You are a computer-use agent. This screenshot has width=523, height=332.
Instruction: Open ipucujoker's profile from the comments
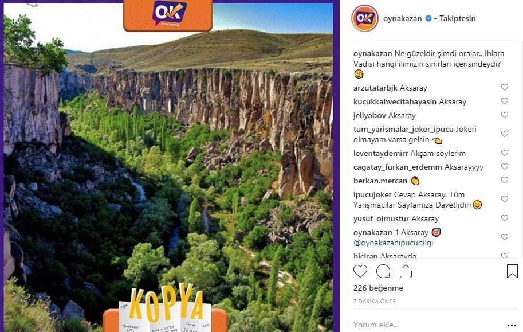tap(372, 194)
